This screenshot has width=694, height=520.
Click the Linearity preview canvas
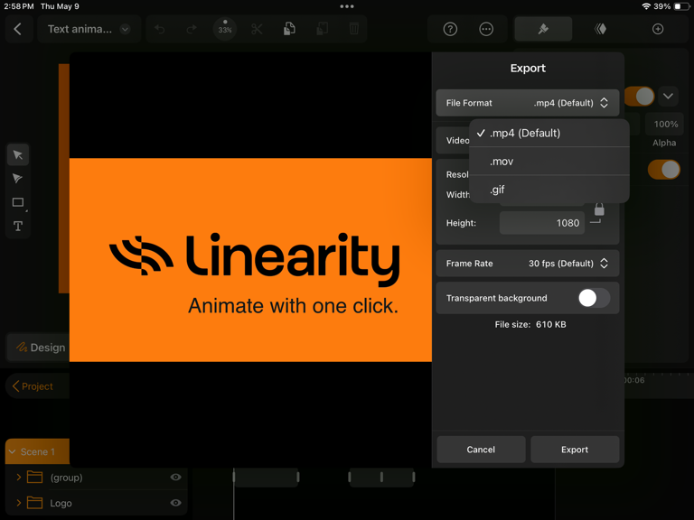tap(250, 260)
